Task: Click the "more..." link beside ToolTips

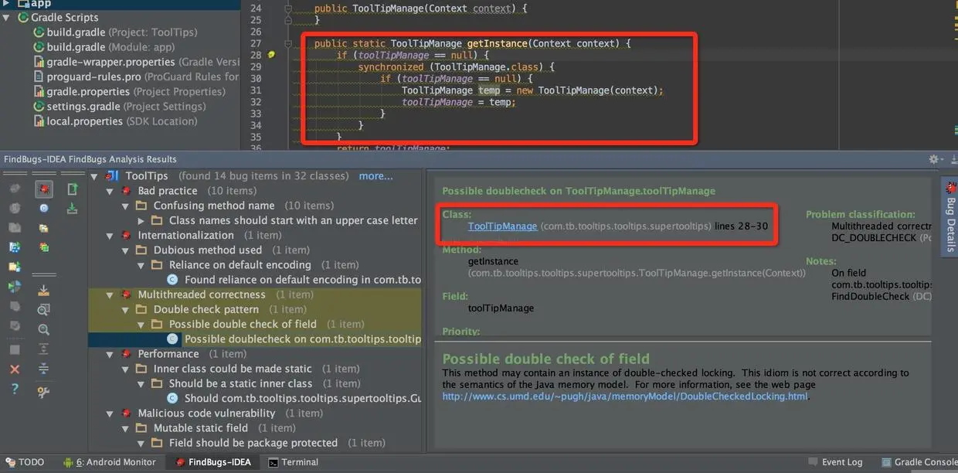Action: (375, 176)
